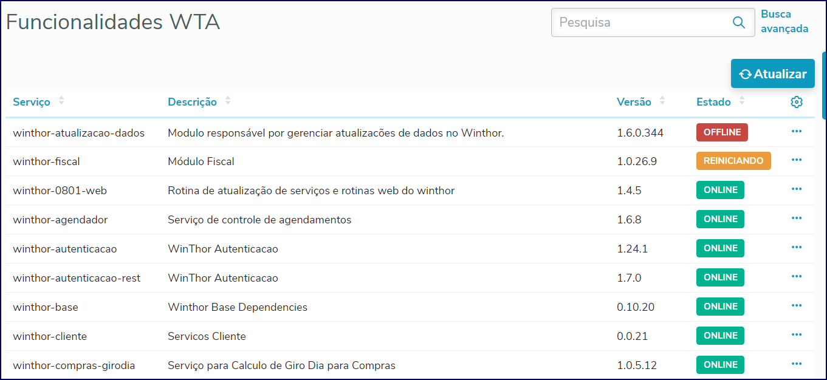Open options menu for winthor-atualizacao-dados
The height and width of the screenshot is (380, 827).
[x=797, y=131]
